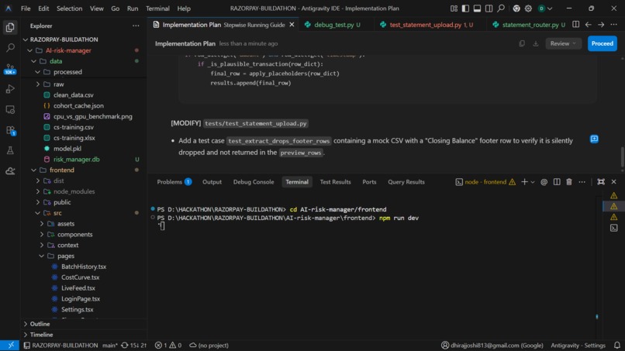The height and width of the screenshot is (351, 625).
Task: Open the account avatar dropdown in title bar
Action: 545,9
